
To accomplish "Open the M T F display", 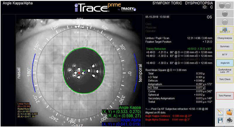I will pyautogui.click(x=225, y=55).
